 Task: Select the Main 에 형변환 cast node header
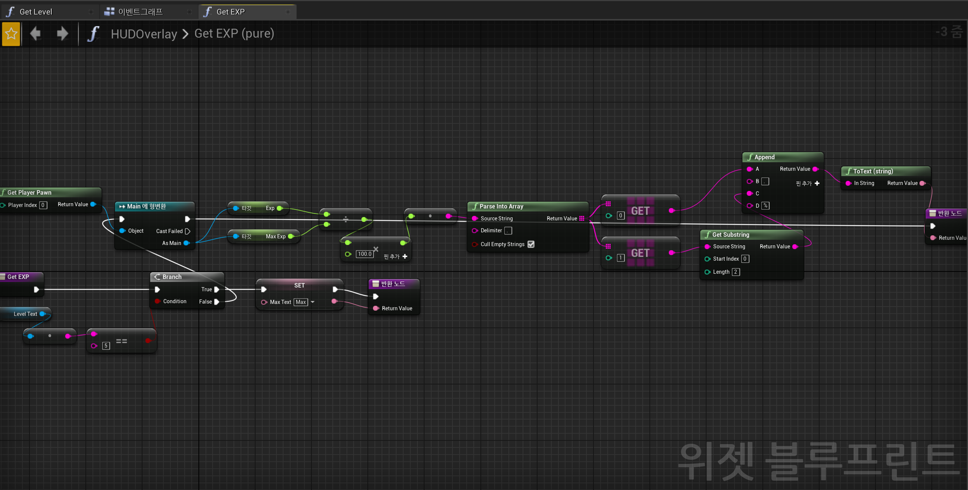[154, 206]
